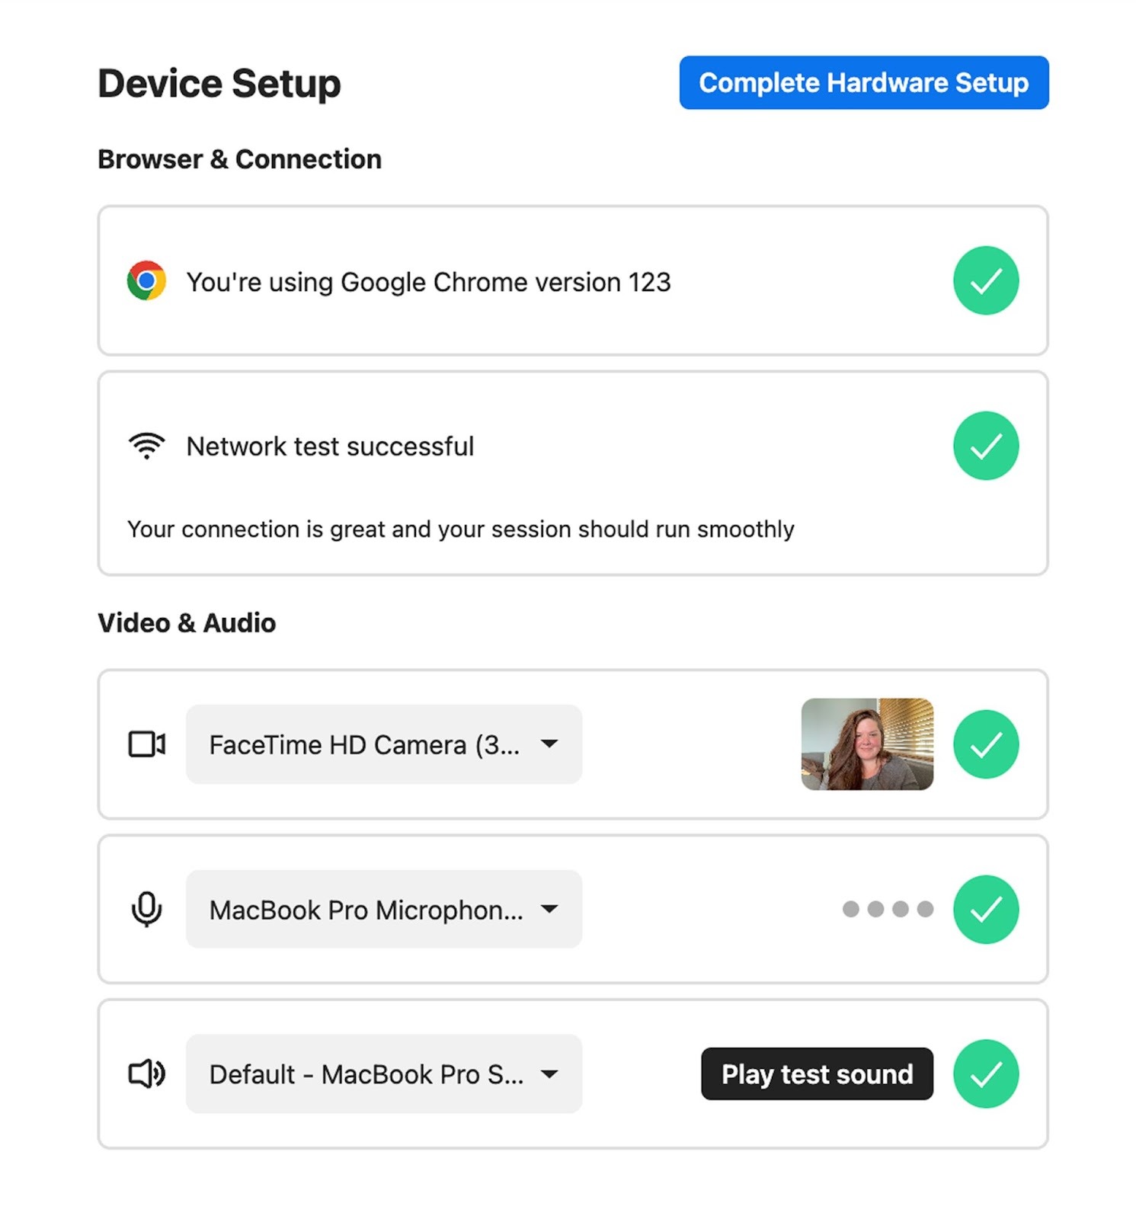This screenshot has width=1136, height=1219.
Task: Click the green checkmark beside Play test sound
Action: coord(985,1073)
